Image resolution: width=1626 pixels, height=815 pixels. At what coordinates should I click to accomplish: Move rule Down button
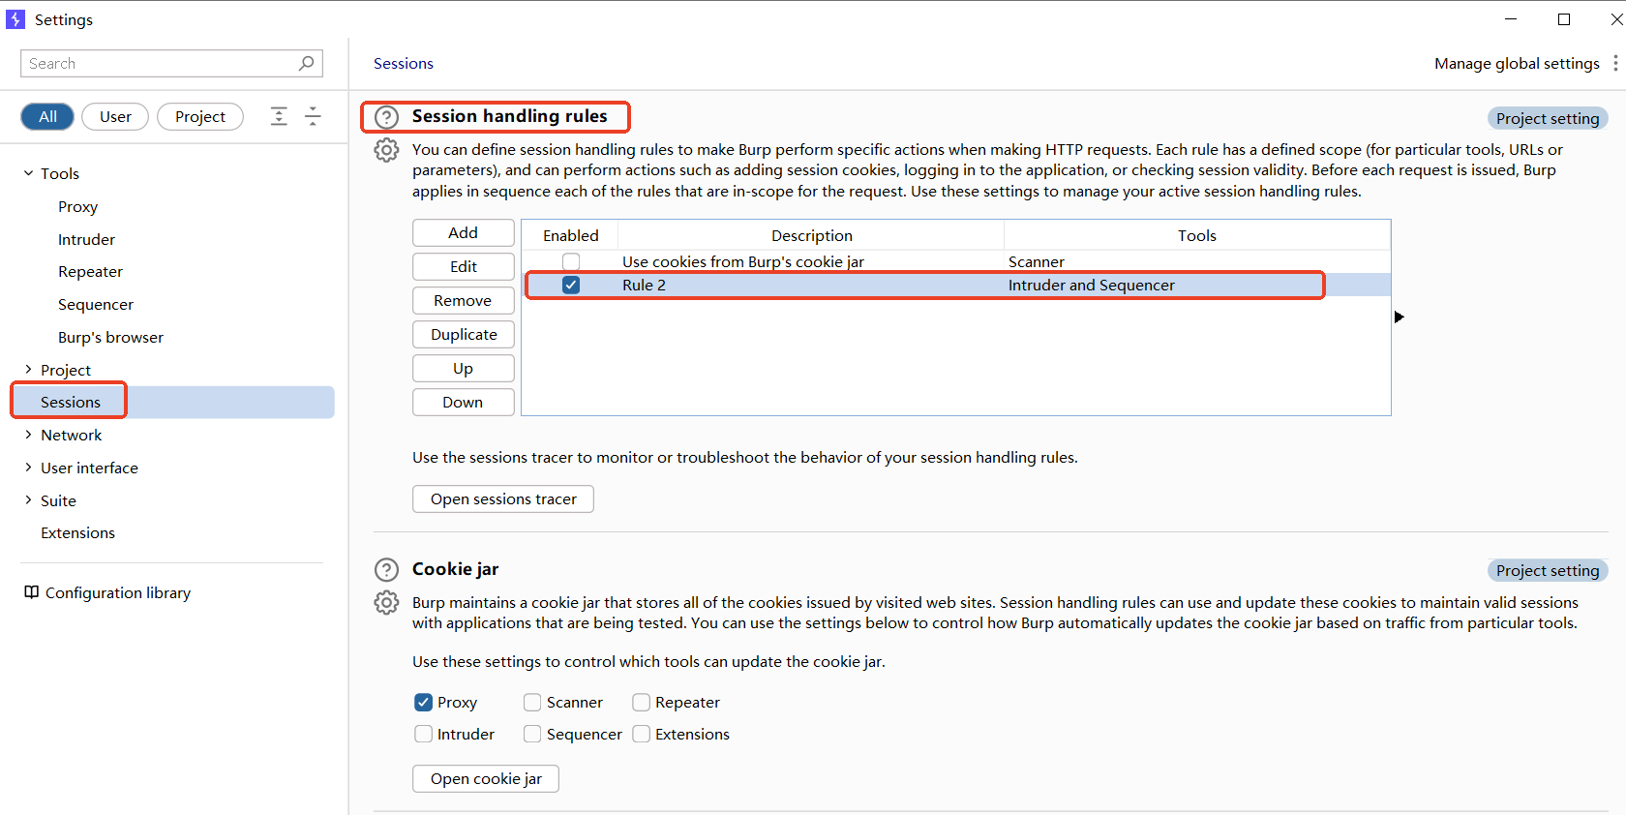click(x=463, y=402)
